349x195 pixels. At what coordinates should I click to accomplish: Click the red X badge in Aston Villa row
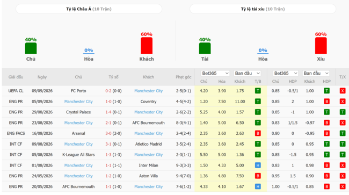tap(343, 176)
